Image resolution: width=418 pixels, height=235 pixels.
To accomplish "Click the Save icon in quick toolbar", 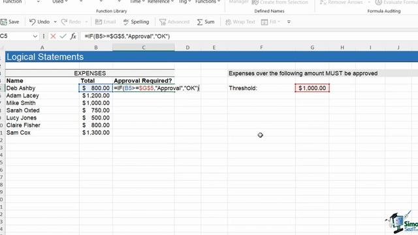I will click(3, 22).
